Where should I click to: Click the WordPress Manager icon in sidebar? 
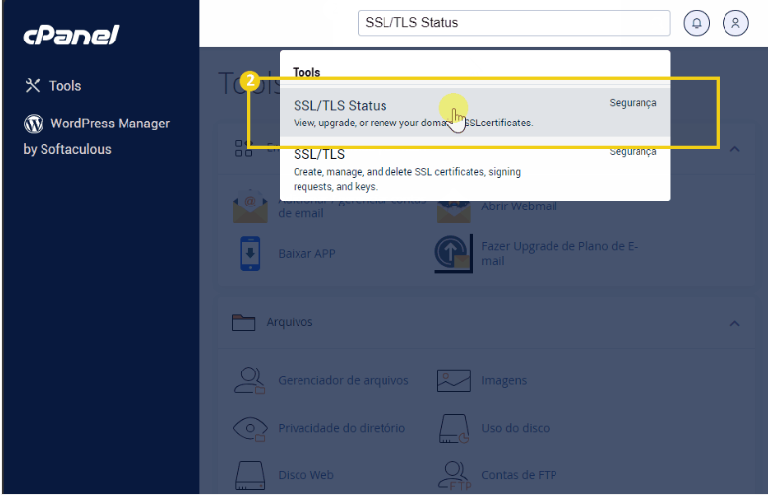(34, 124)
